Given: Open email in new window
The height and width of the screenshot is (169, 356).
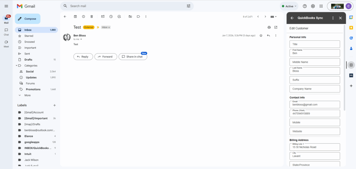Looking at the screenshot, I should coord(276,27).
